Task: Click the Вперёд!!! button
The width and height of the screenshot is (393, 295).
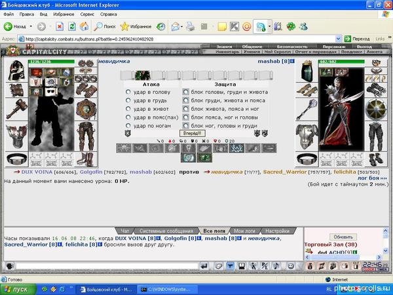Action: tap(192, 133)
